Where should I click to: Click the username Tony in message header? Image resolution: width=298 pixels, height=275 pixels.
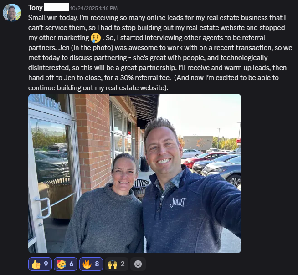[x=36, y=8]
